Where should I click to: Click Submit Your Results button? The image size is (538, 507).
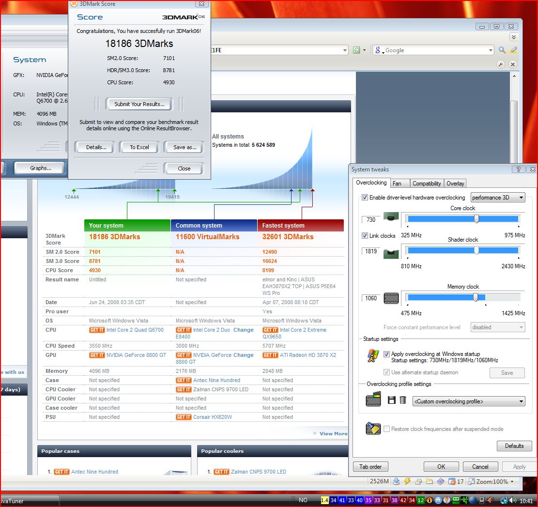tap(139, 104)
